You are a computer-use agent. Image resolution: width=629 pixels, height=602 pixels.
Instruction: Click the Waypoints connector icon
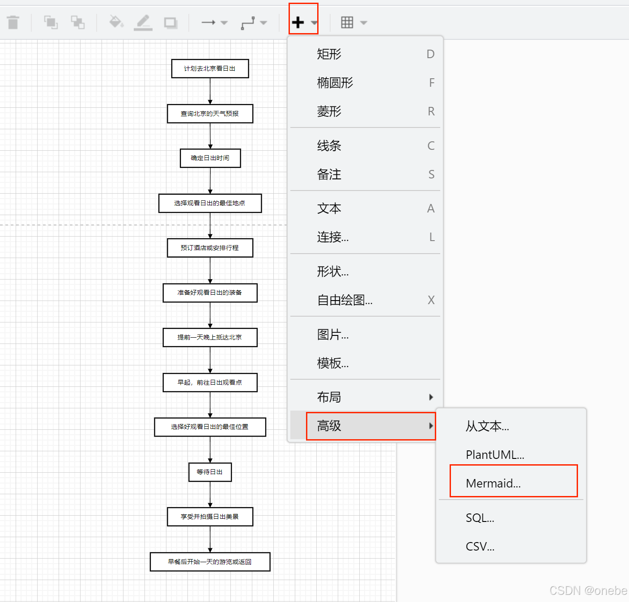pyautogui.click(x=248, y=23)
